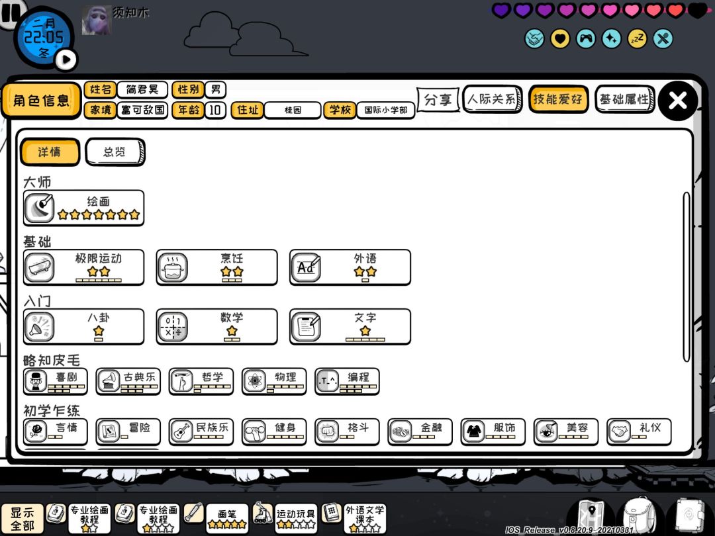The width and height of the screenshot is (715, 536).
Task: Click the 显示全部 show all button
Action: 22,519
